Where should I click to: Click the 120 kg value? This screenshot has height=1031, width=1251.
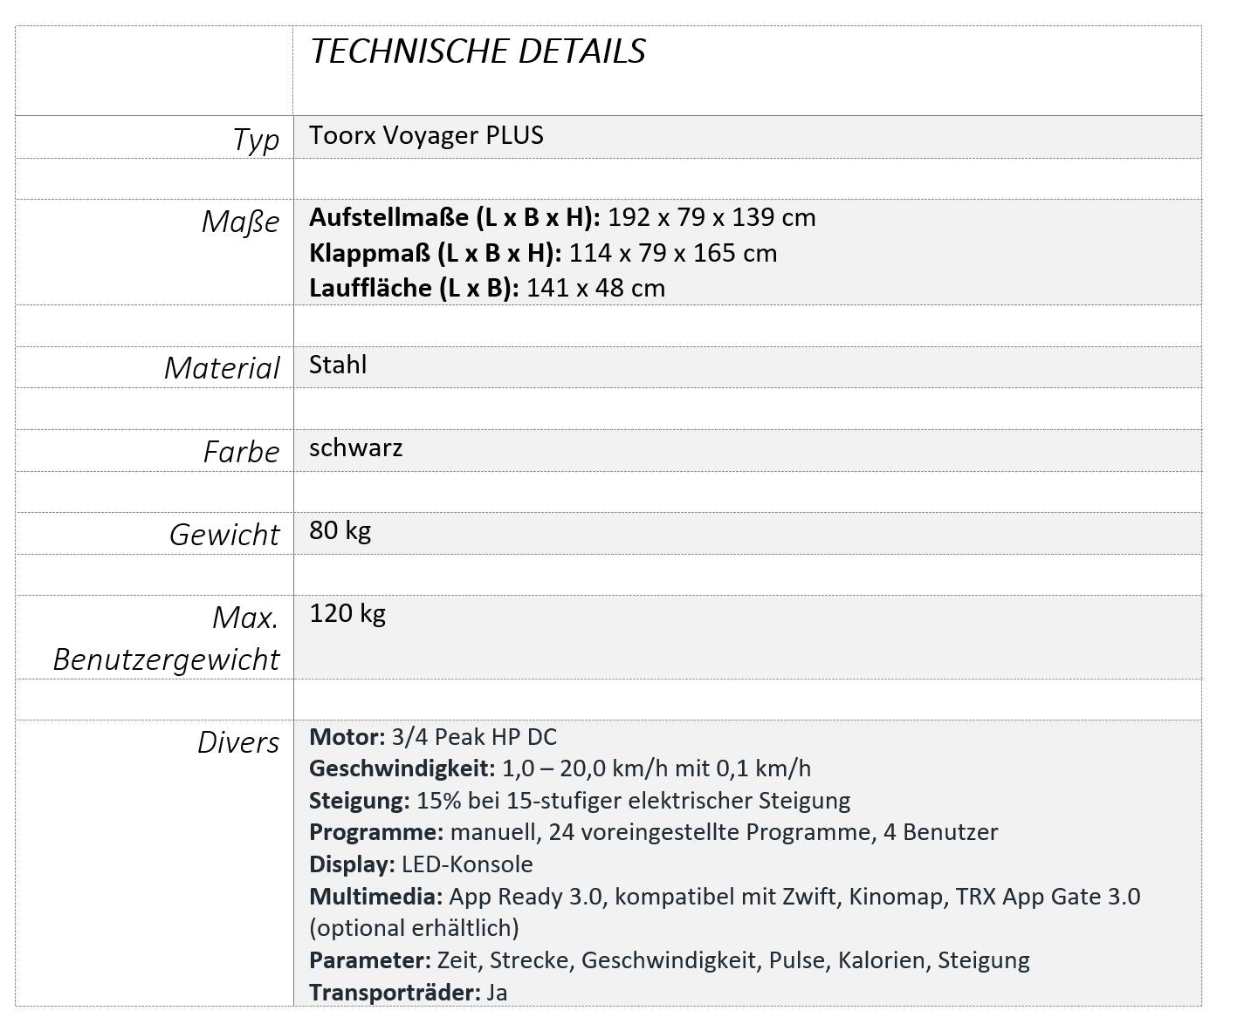[x=347, y=613]
